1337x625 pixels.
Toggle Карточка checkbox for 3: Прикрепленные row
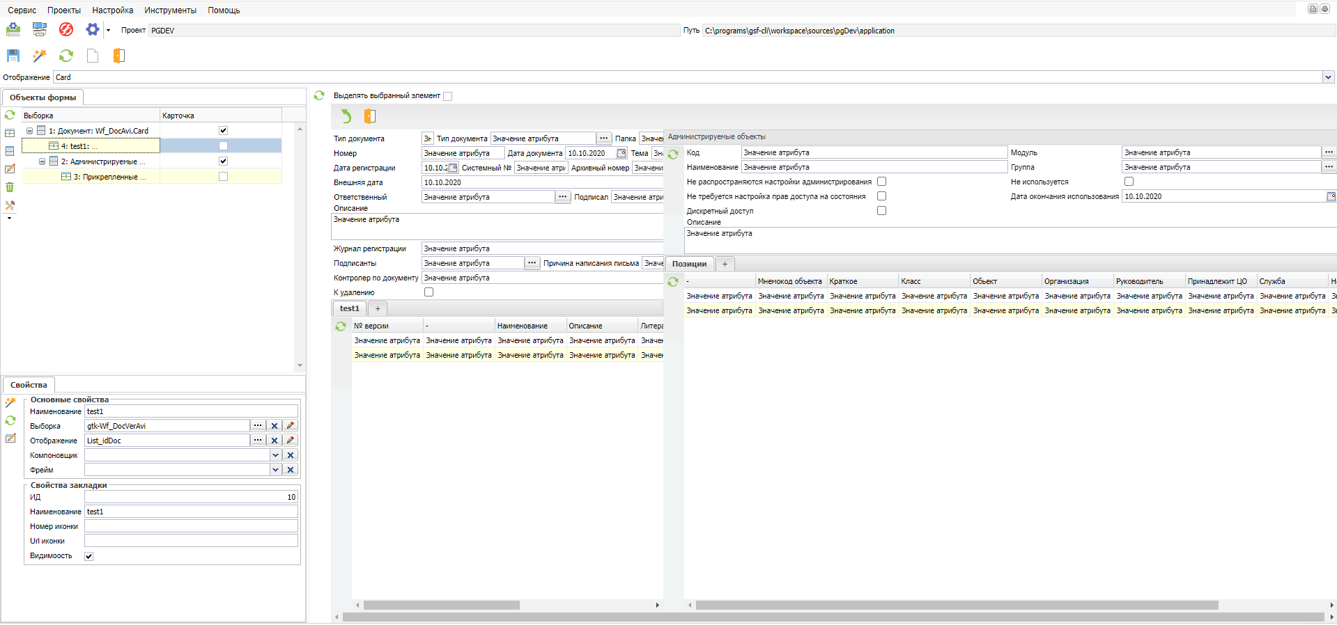coord(223,176)
